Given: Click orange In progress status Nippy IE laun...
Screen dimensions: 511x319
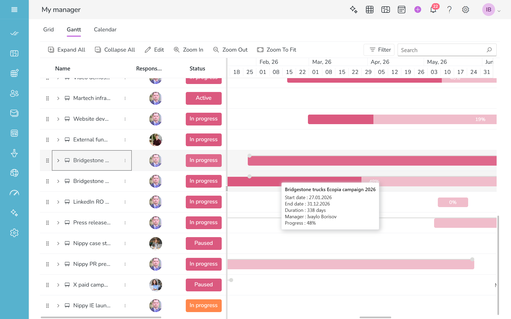Looking at the screenshot, I should click(x=204, y=305).
